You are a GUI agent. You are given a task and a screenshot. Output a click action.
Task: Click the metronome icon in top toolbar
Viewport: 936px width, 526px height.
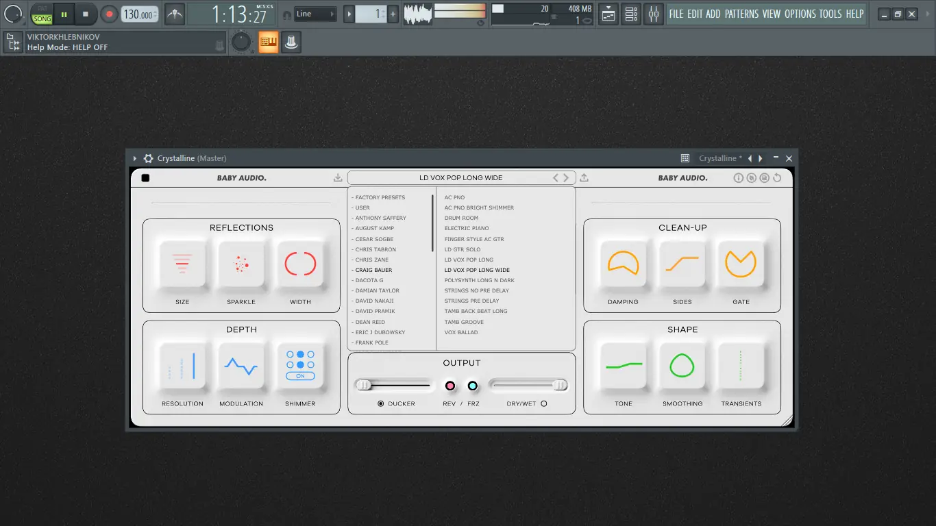pyautogui.click(x=175, y=14)
